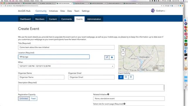Launch Firefox from the Dock
This screenshot has width=188, height=106.
[186, 27]
